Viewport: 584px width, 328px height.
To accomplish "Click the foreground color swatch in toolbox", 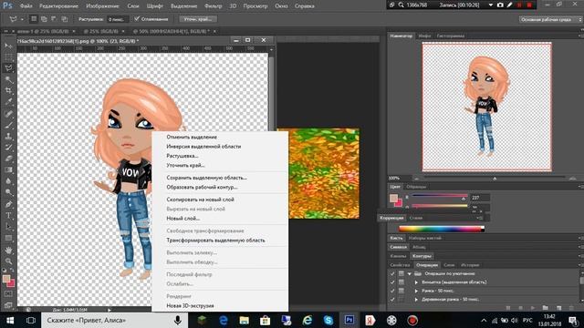I will (x=6, y=279).
